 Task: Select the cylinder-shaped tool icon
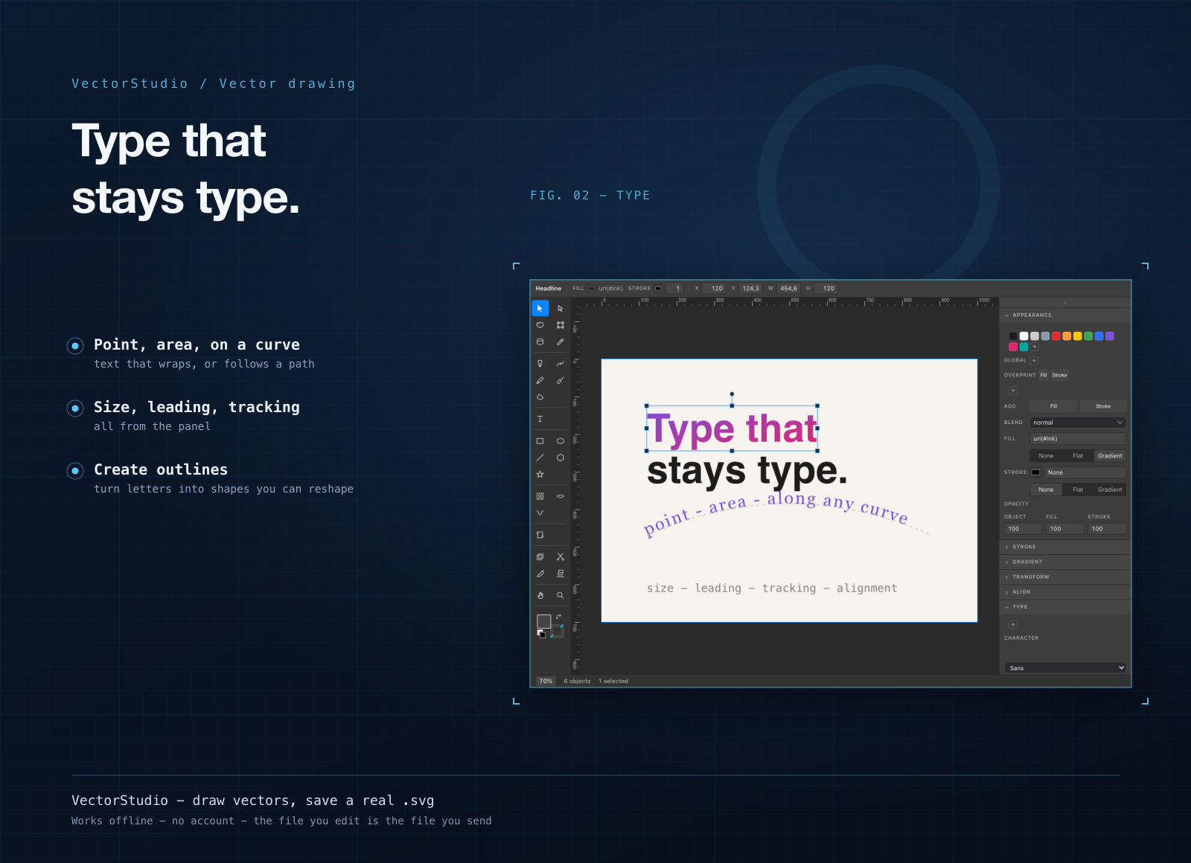tap(540, 342)
